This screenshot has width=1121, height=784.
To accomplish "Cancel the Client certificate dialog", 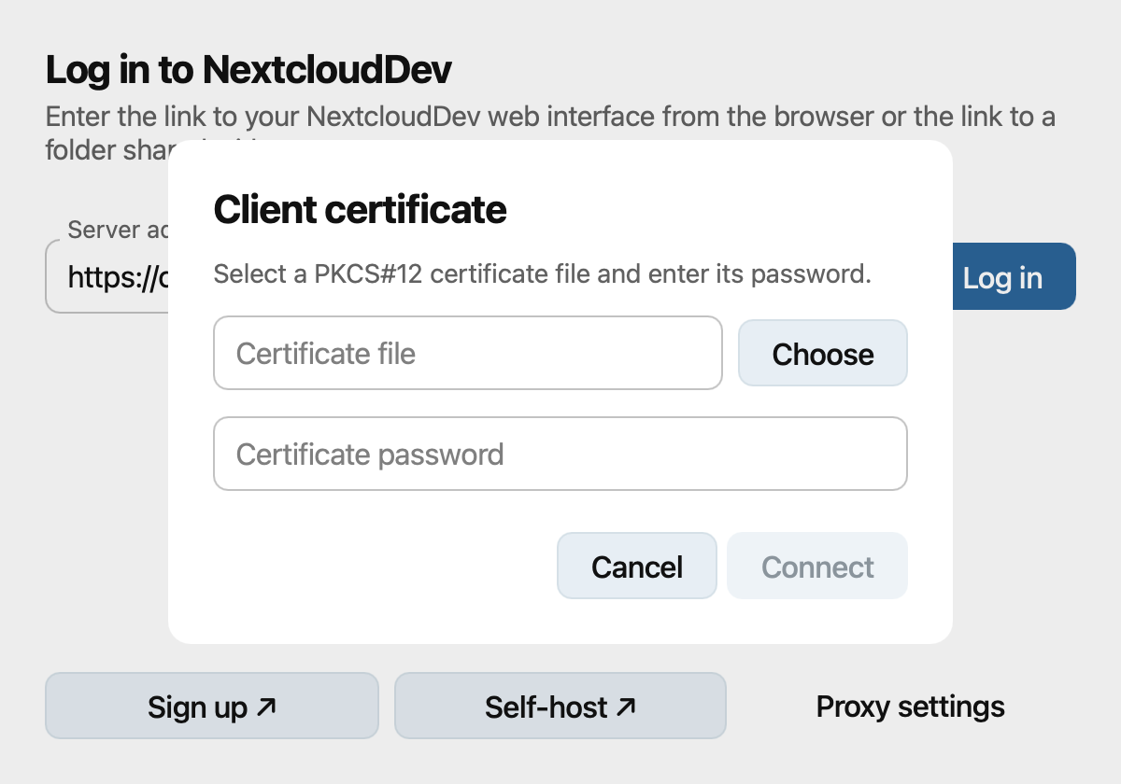I will point(637,566).
